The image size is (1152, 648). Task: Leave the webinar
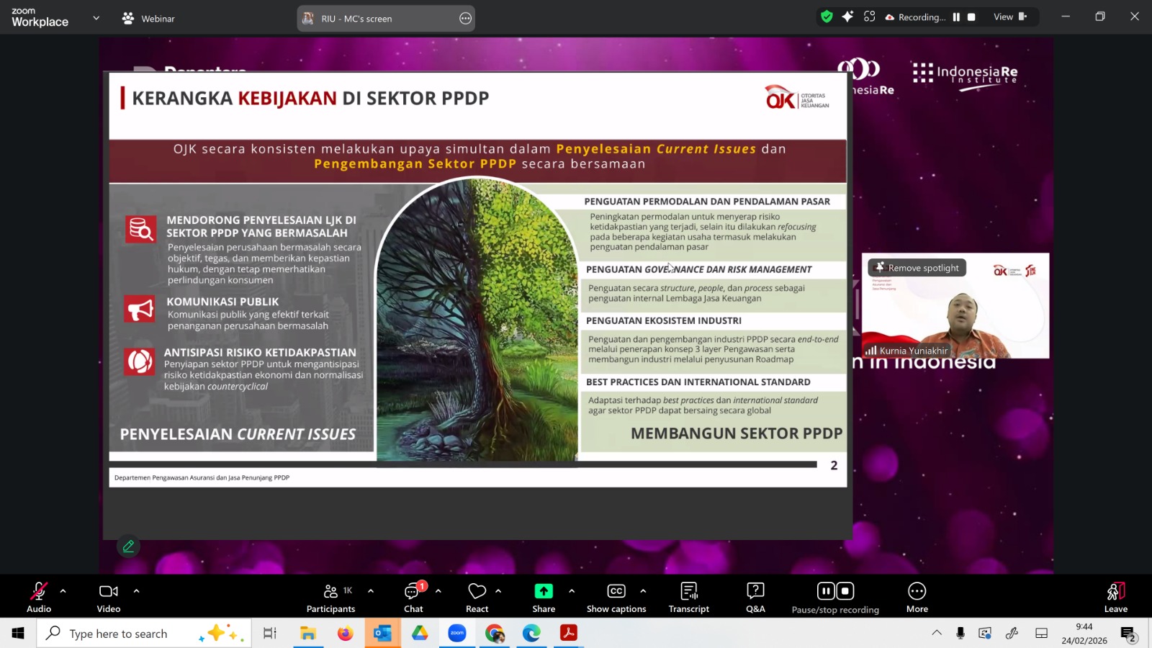click(1115, 597)
